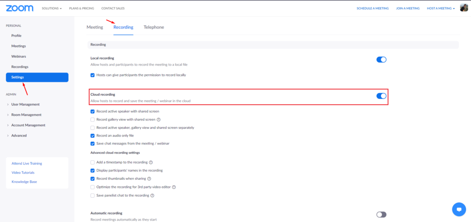471x222 pixels.
Task: Click help icon next to panelist chat option
Action: click(152, 195)
